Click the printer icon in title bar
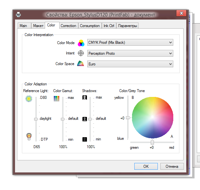 [x=18, y=14]
